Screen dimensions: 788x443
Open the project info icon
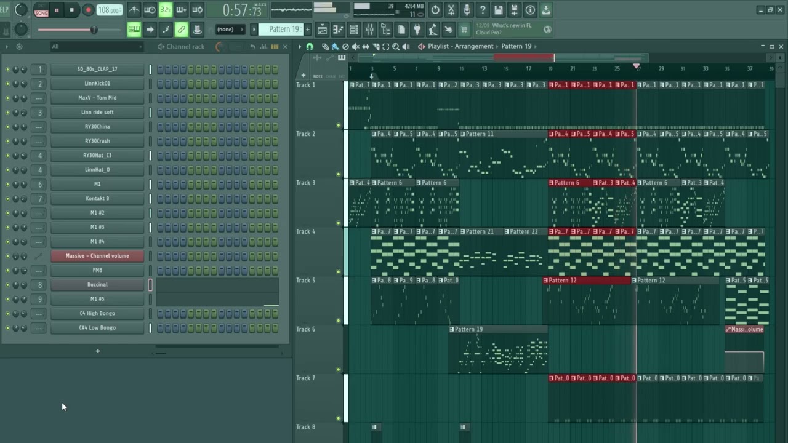[530, 10]
